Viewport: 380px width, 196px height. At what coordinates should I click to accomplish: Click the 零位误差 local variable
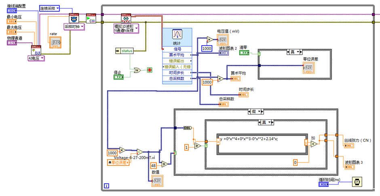(118, 162)
